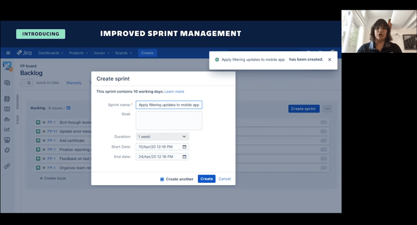Image resolution: width=417 pixels, height=225 pixels.
Task: Open the Projects dropdown menu
Action: click(x=78, y=53)
